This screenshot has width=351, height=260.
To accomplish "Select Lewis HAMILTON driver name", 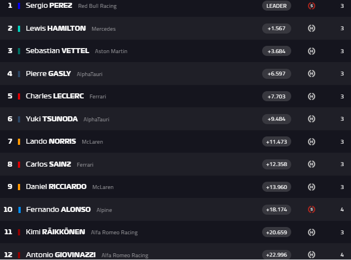I will (x=56, y=29).
